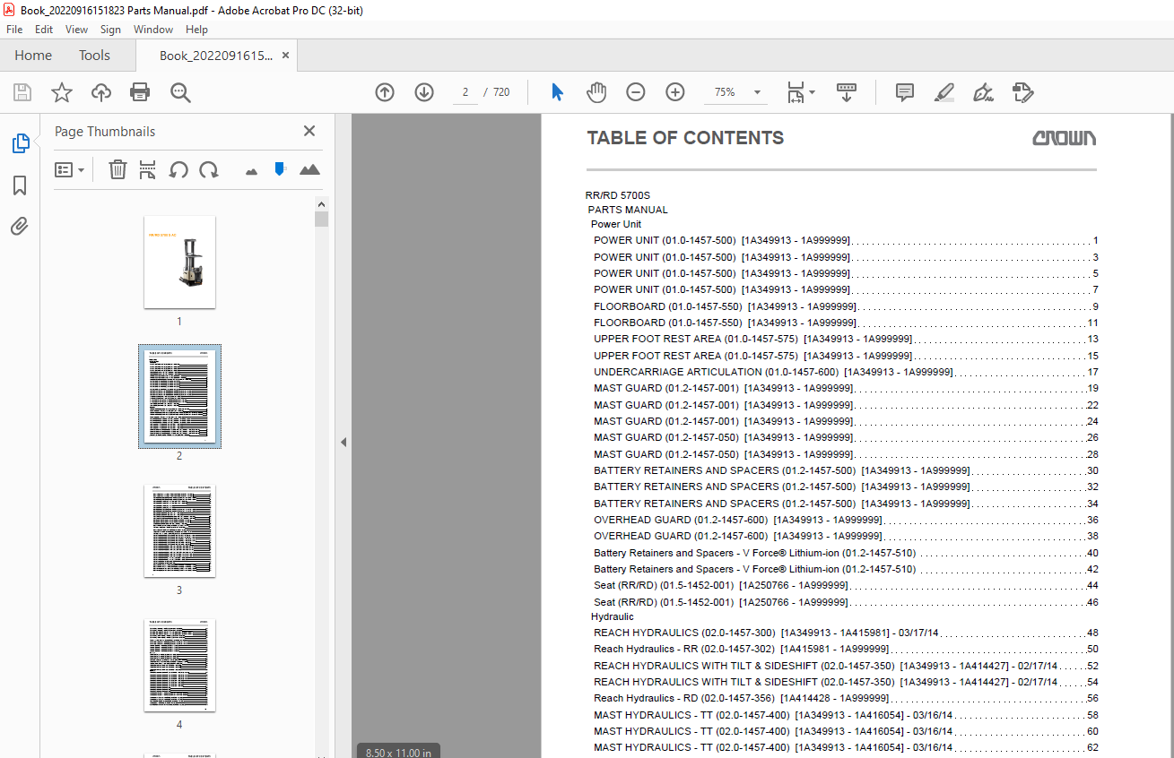Click FLOORBOARD entry for page 9
The width and height of the screenshot is (1174, 758).
[846, 306]
